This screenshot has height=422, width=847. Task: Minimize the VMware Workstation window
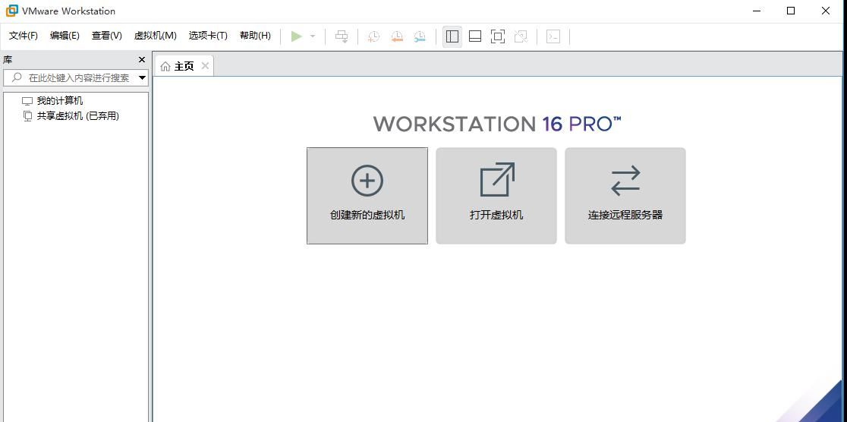coord(756,11)
